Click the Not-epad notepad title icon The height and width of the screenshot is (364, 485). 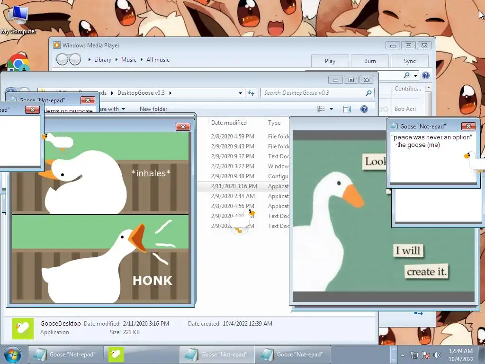click(395, 126)
